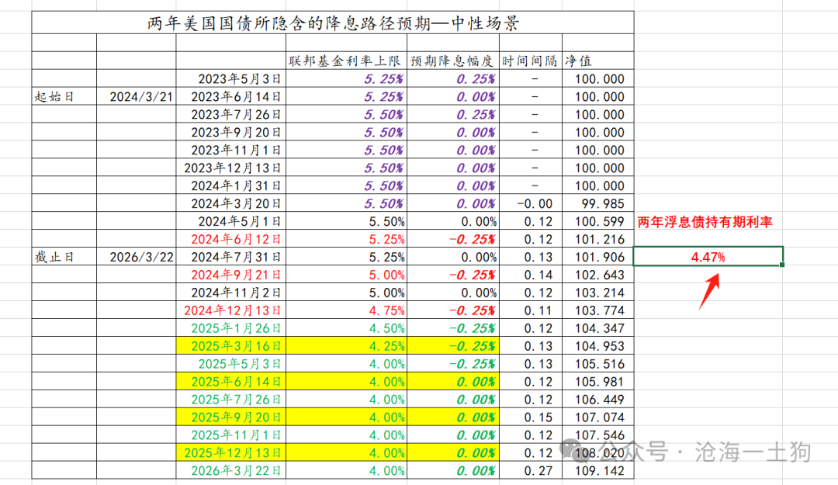The width and height of the screenshot is (838, 485).
Task: Select the final net value cell 109.142
Action: (x=597, y=470)
